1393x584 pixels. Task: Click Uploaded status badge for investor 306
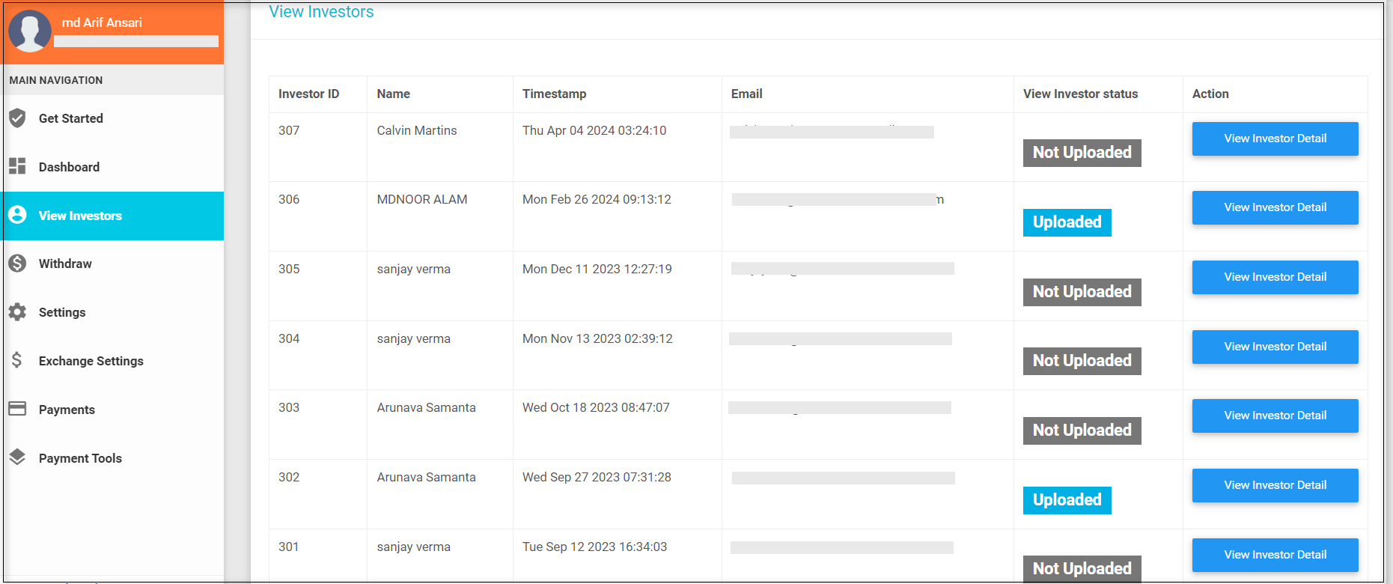1067,222
